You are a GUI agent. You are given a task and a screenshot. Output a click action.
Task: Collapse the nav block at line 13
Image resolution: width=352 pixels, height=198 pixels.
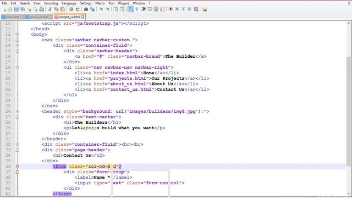click(x=17, y=40)
